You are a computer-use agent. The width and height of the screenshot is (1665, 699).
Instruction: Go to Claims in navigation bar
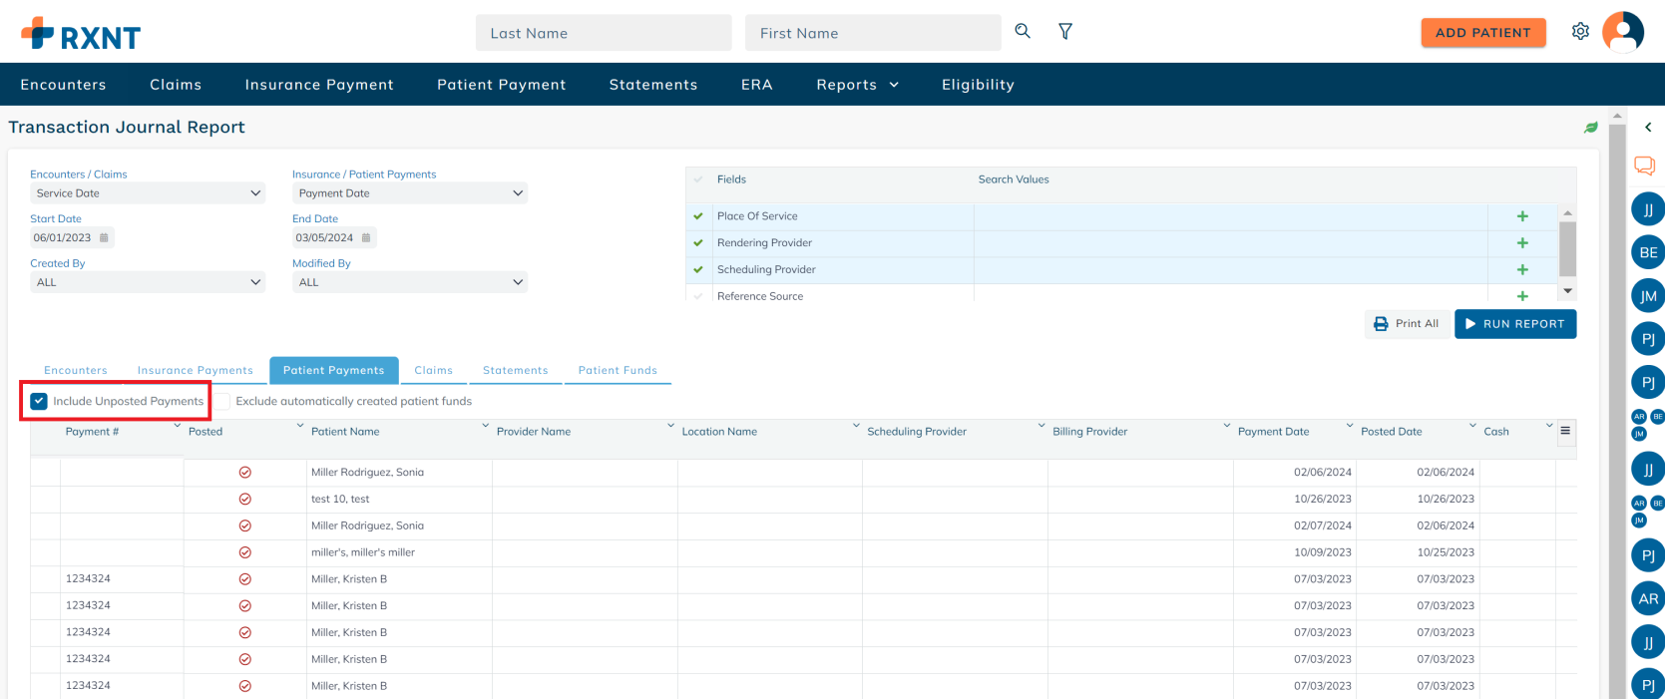pos(176,85)
